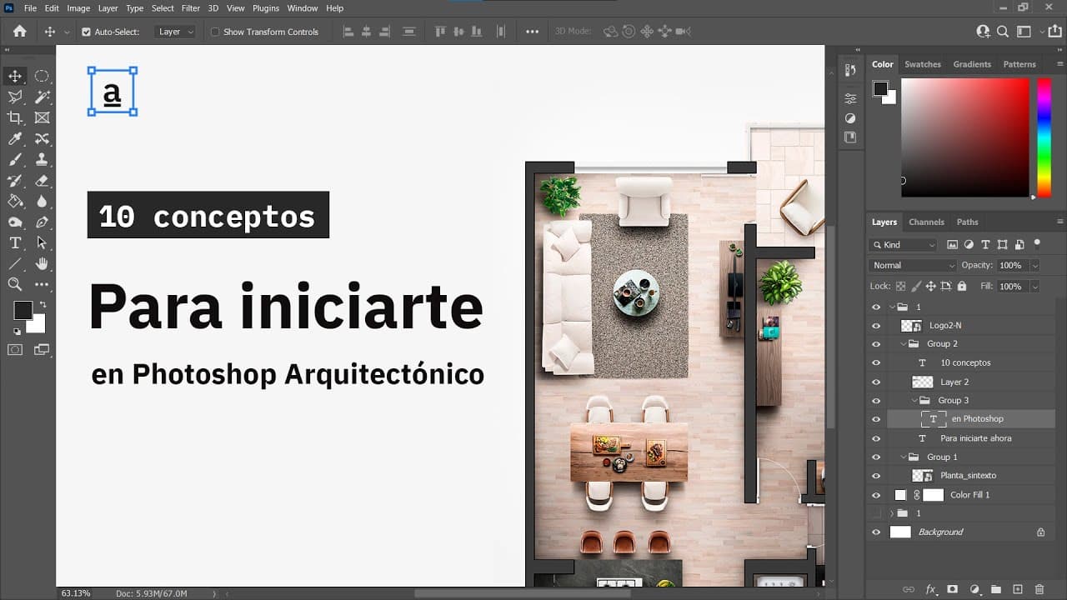Hide the Background layer
The image size is (1067, 600).
pos(875,532)
